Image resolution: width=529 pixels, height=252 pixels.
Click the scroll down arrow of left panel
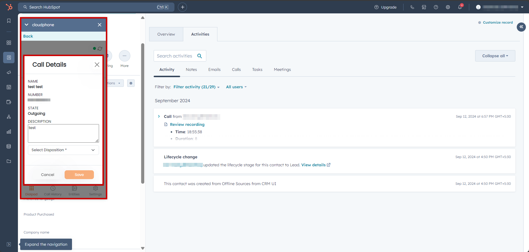tap(143, 248)
